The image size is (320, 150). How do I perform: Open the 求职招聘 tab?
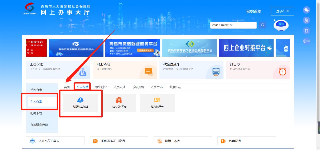[x=138, y=87]
